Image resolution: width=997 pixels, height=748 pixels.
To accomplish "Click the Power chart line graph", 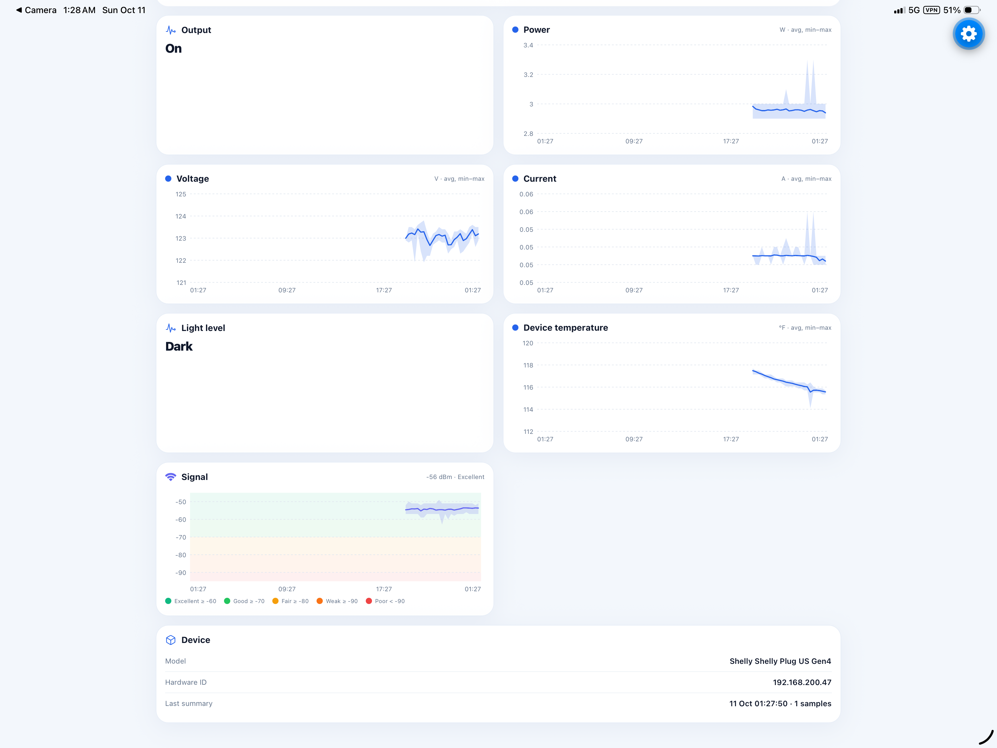I will pos(789,110).
